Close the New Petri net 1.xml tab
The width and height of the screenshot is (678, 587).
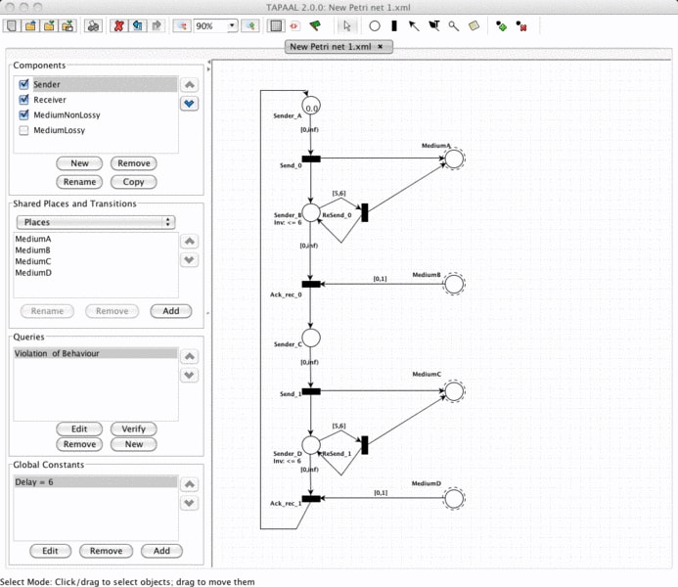pos(380,47)
